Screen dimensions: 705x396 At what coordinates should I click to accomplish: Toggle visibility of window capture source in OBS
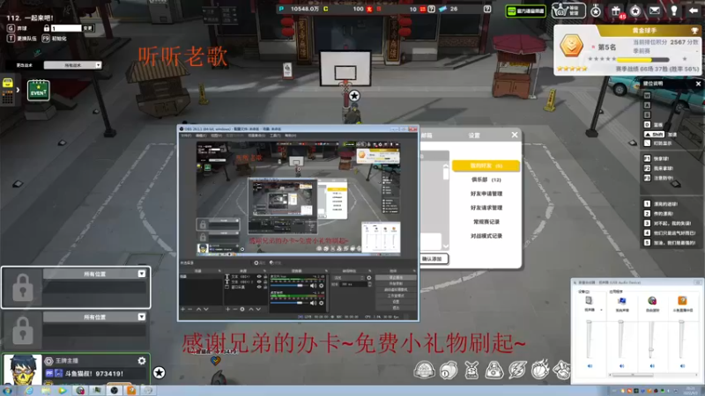(259, 287)
